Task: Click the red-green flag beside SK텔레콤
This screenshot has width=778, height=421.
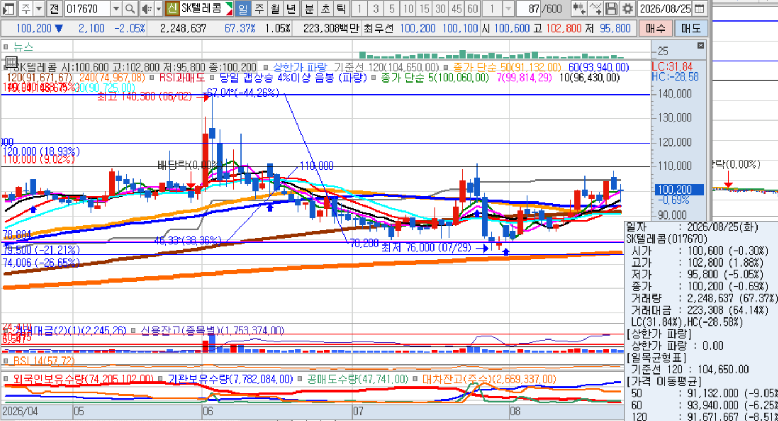Action: 229,8
